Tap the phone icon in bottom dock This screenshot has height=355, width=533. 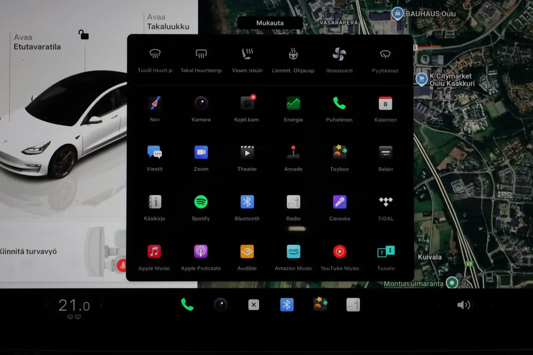187,305
